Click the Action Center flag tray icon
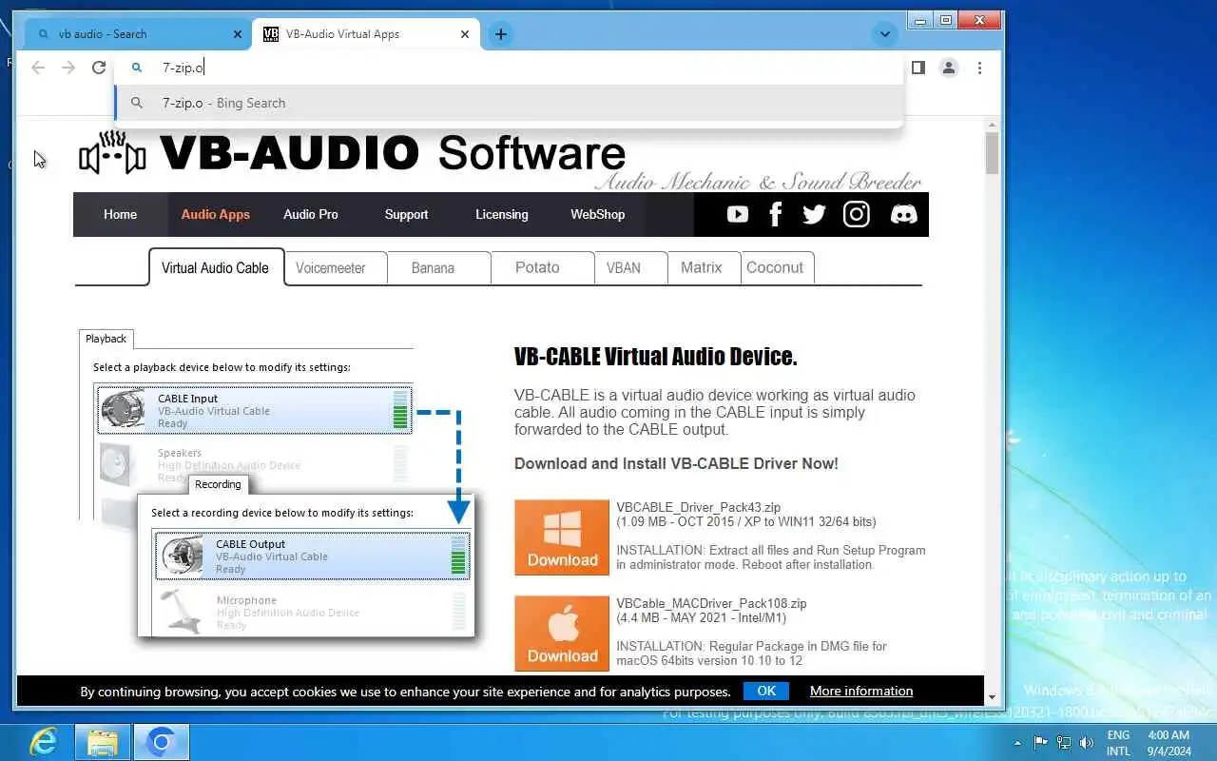 tap(1041, 743)
